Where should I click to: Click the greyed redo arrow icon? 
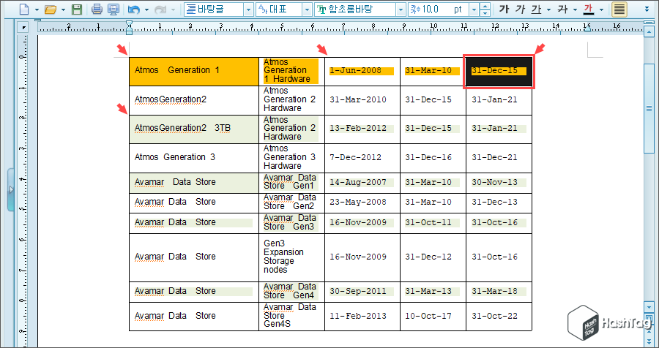pos(161,10)
